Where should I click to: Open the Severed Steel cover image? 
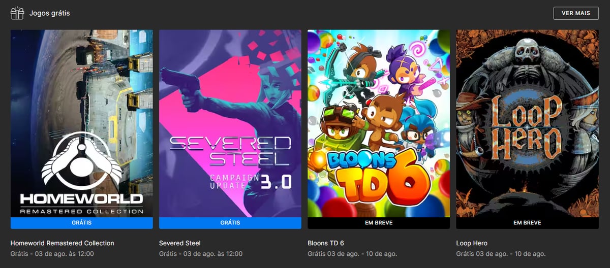pos(230,123)
